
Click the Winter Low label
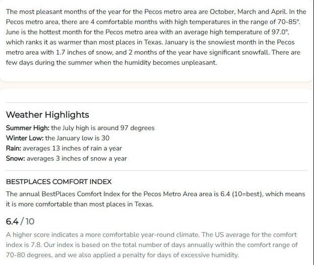[25, 138]
